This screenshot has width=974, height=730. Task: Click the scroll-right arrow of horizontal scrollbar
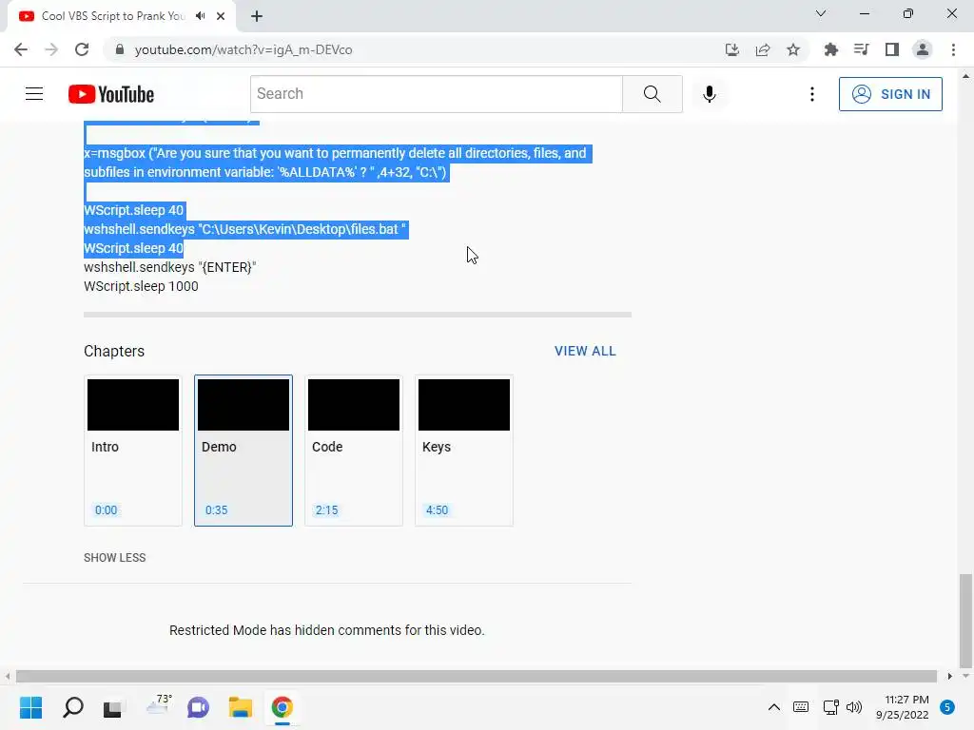coord(950,676)
